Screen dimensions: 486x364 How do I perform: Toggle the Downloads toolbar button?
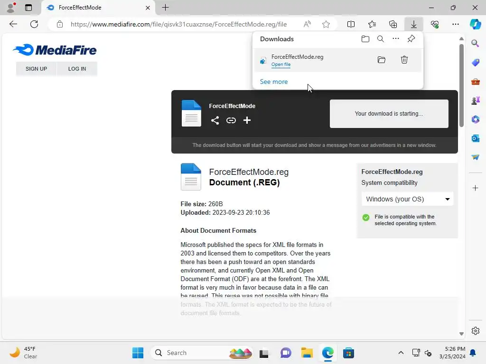[x=413, y=24]
